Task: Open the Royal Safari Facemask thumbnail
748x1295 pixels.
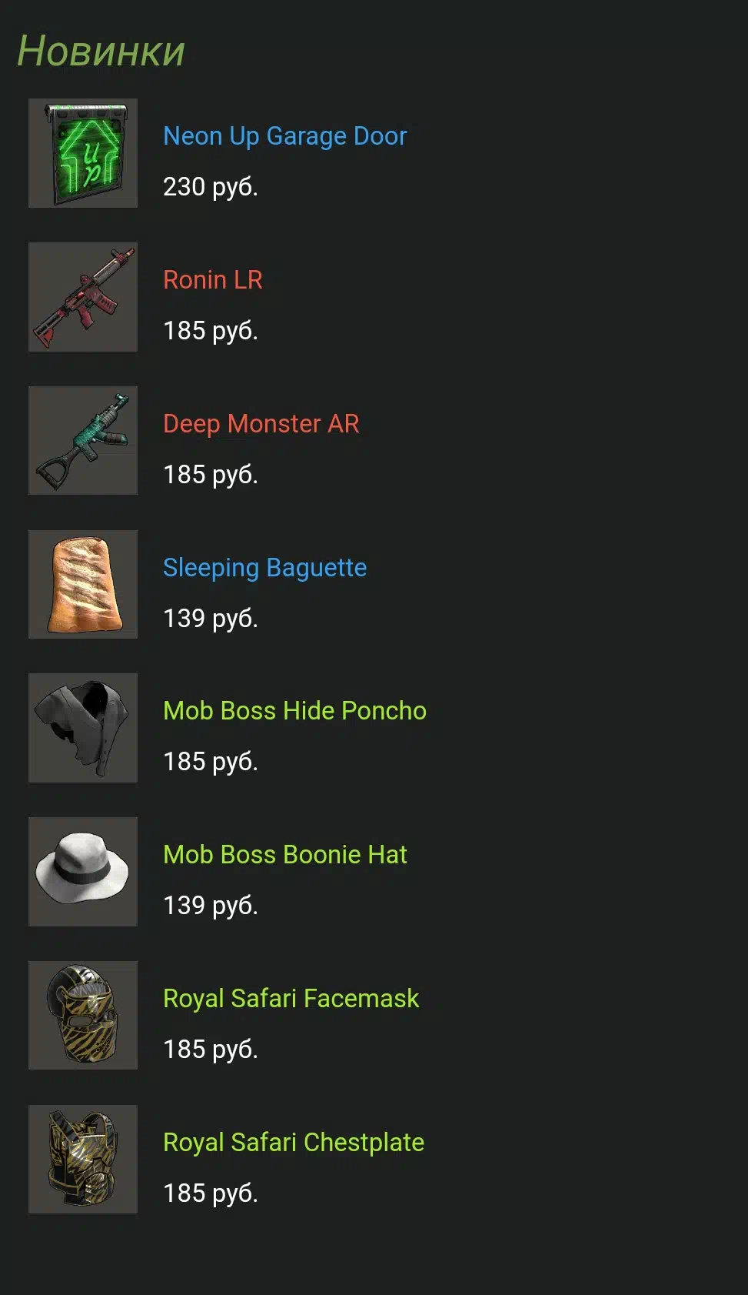Action: (83, 1015)
